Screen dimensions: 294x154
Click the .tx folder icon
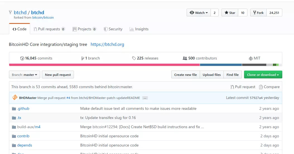click(x=14, y=118)
